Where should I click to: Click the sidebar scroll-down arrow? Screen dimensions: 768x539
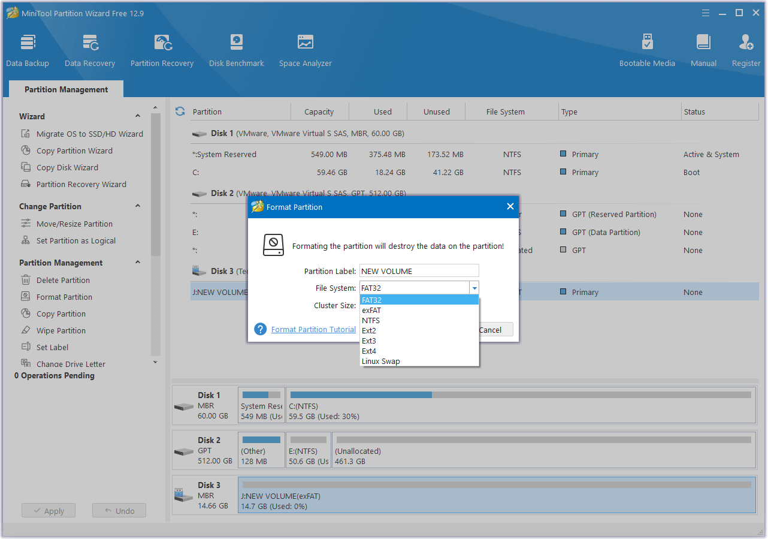[156, 362]
